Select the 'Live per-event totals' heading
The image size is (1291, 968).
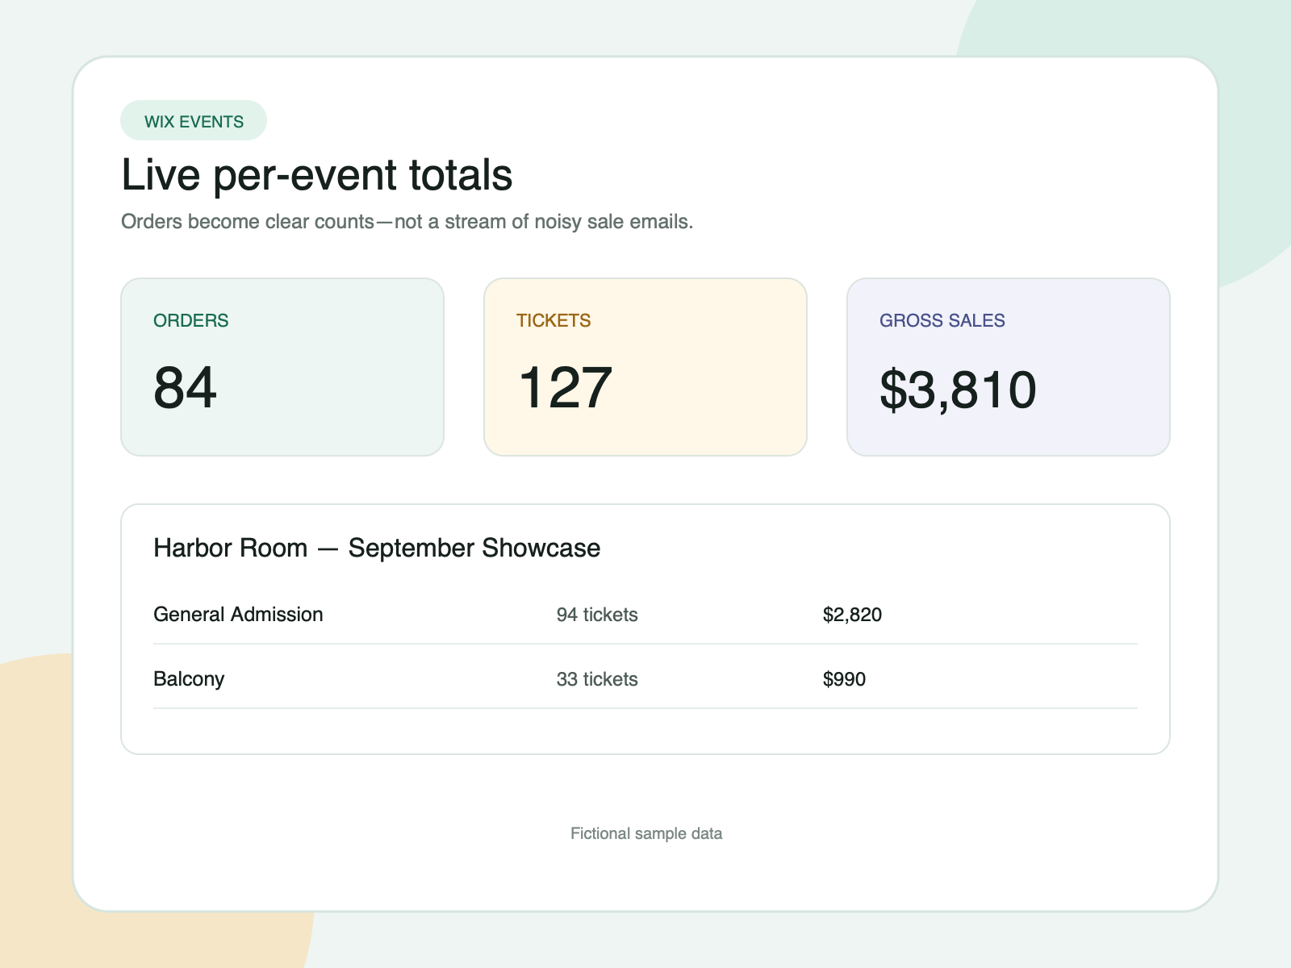pyautogui.click(x=317, y=175)
